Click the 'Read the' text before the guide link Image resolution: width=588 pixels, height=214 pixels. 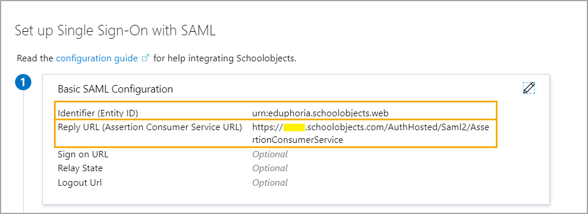[x=35, y=59]
